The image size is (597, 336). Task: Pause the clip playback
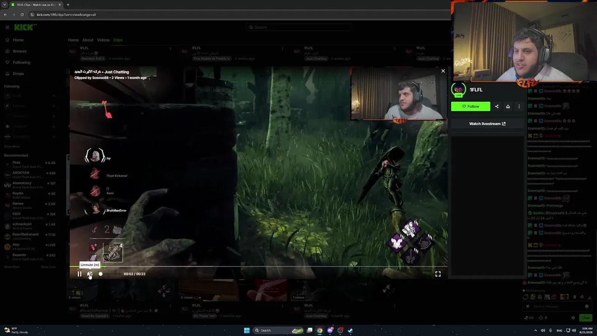[x=79, y=274]
